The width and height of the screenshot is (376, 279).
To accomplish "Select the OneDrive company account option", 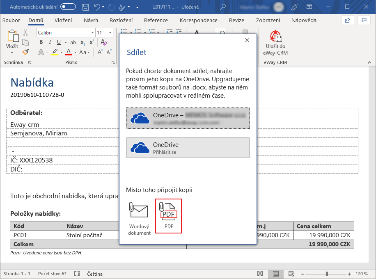I will point(188,118).
